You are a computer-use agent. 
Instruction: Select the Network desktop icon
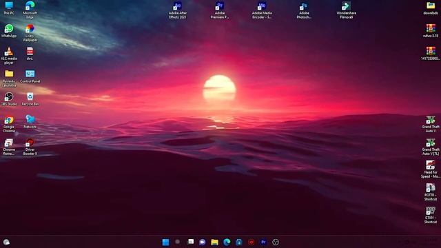coord(30,122)
